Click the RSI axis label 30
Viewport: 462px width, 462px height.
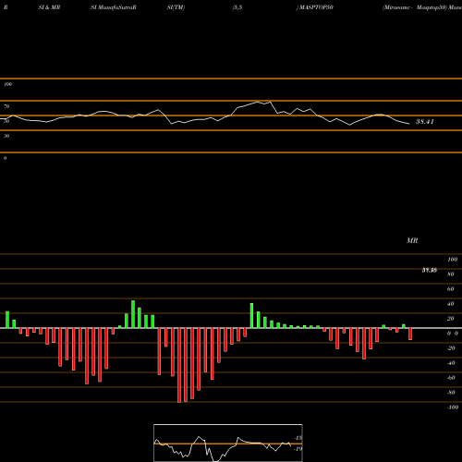6,136
